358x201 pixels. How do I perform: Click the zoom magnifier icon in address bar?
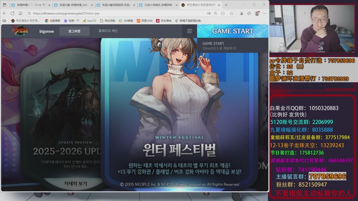coord(216,13)
